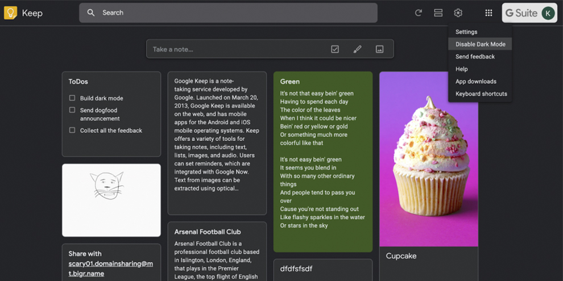Create a new list note via checkbox icon
This screenshot has height=281, width=563.
tap(334, 49)
